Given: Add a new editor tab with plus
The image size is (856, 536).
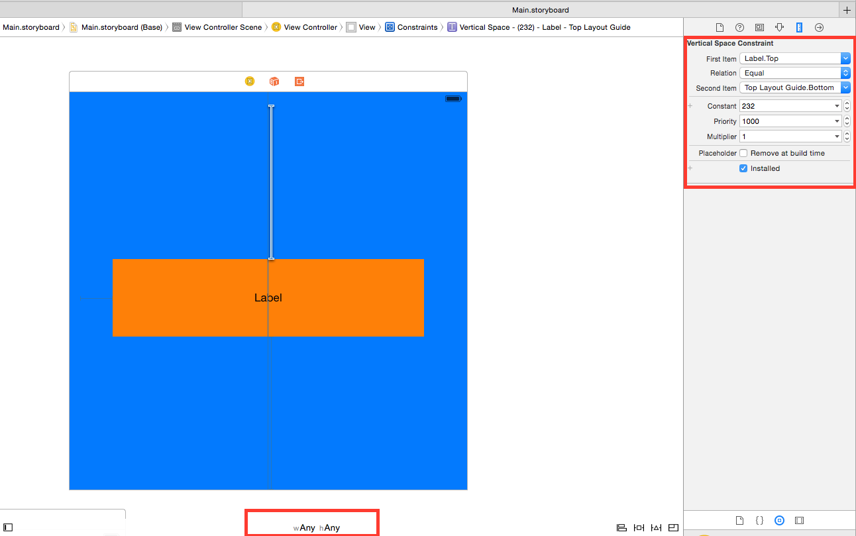Looking at the screenshot, I should click(847, 10).
